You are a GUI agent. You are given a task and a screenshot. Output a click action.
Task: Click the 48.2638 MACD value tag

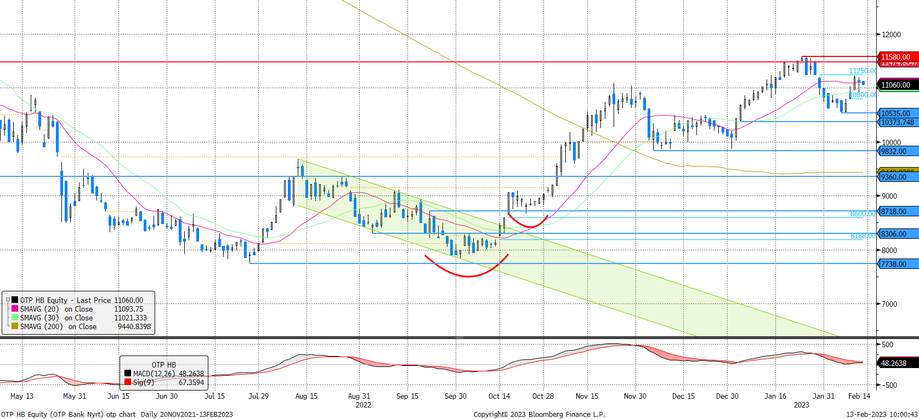[899, 363]
